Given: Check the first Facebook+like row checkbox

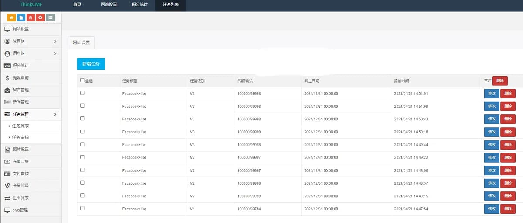Looking at the screenshot, I should point(82,93).
